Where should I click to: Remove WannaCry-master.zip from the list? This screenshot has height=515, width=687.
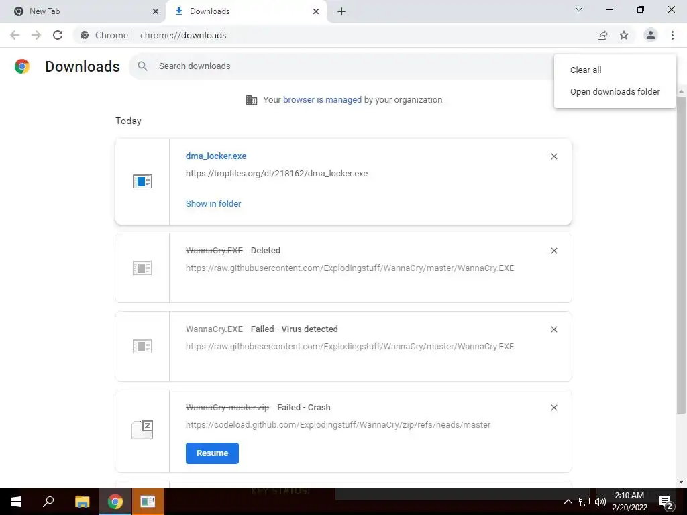554,408
